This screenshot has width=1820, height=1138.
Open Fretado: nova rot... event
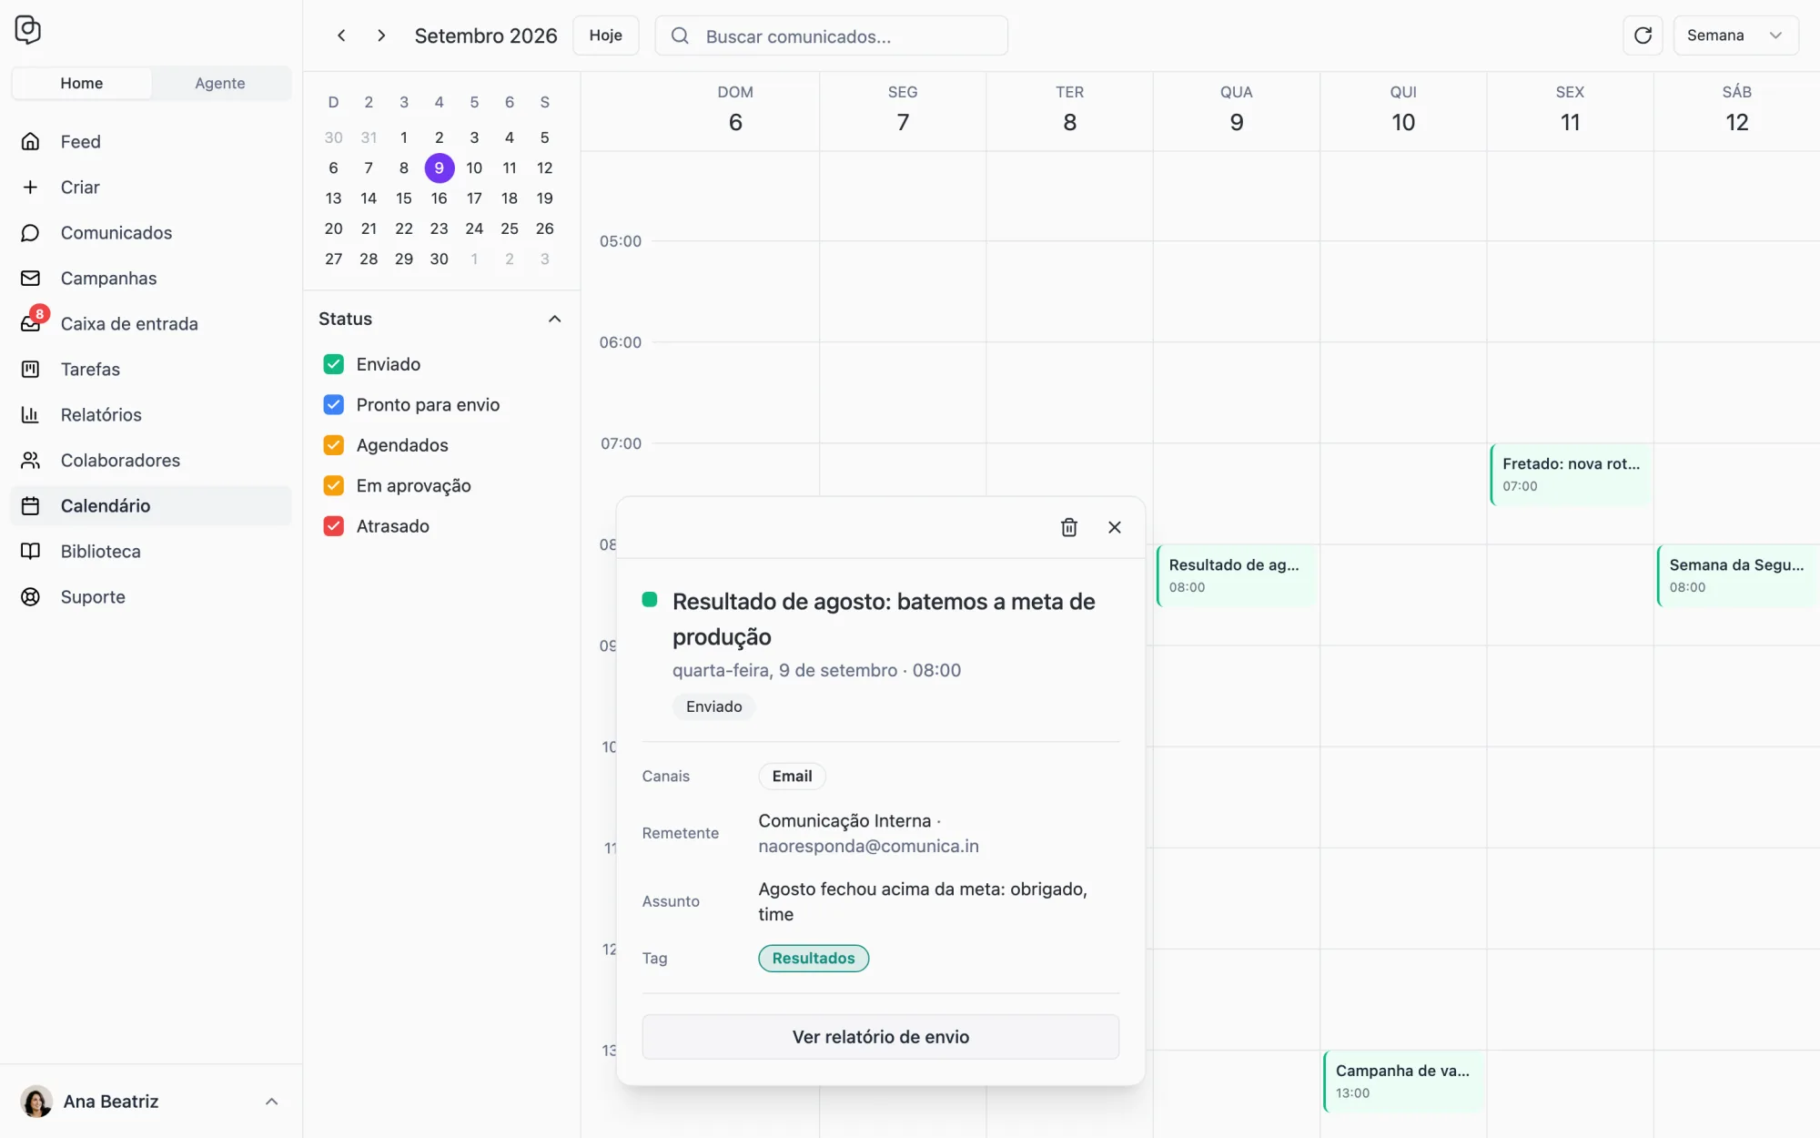tap(1570, 474)
